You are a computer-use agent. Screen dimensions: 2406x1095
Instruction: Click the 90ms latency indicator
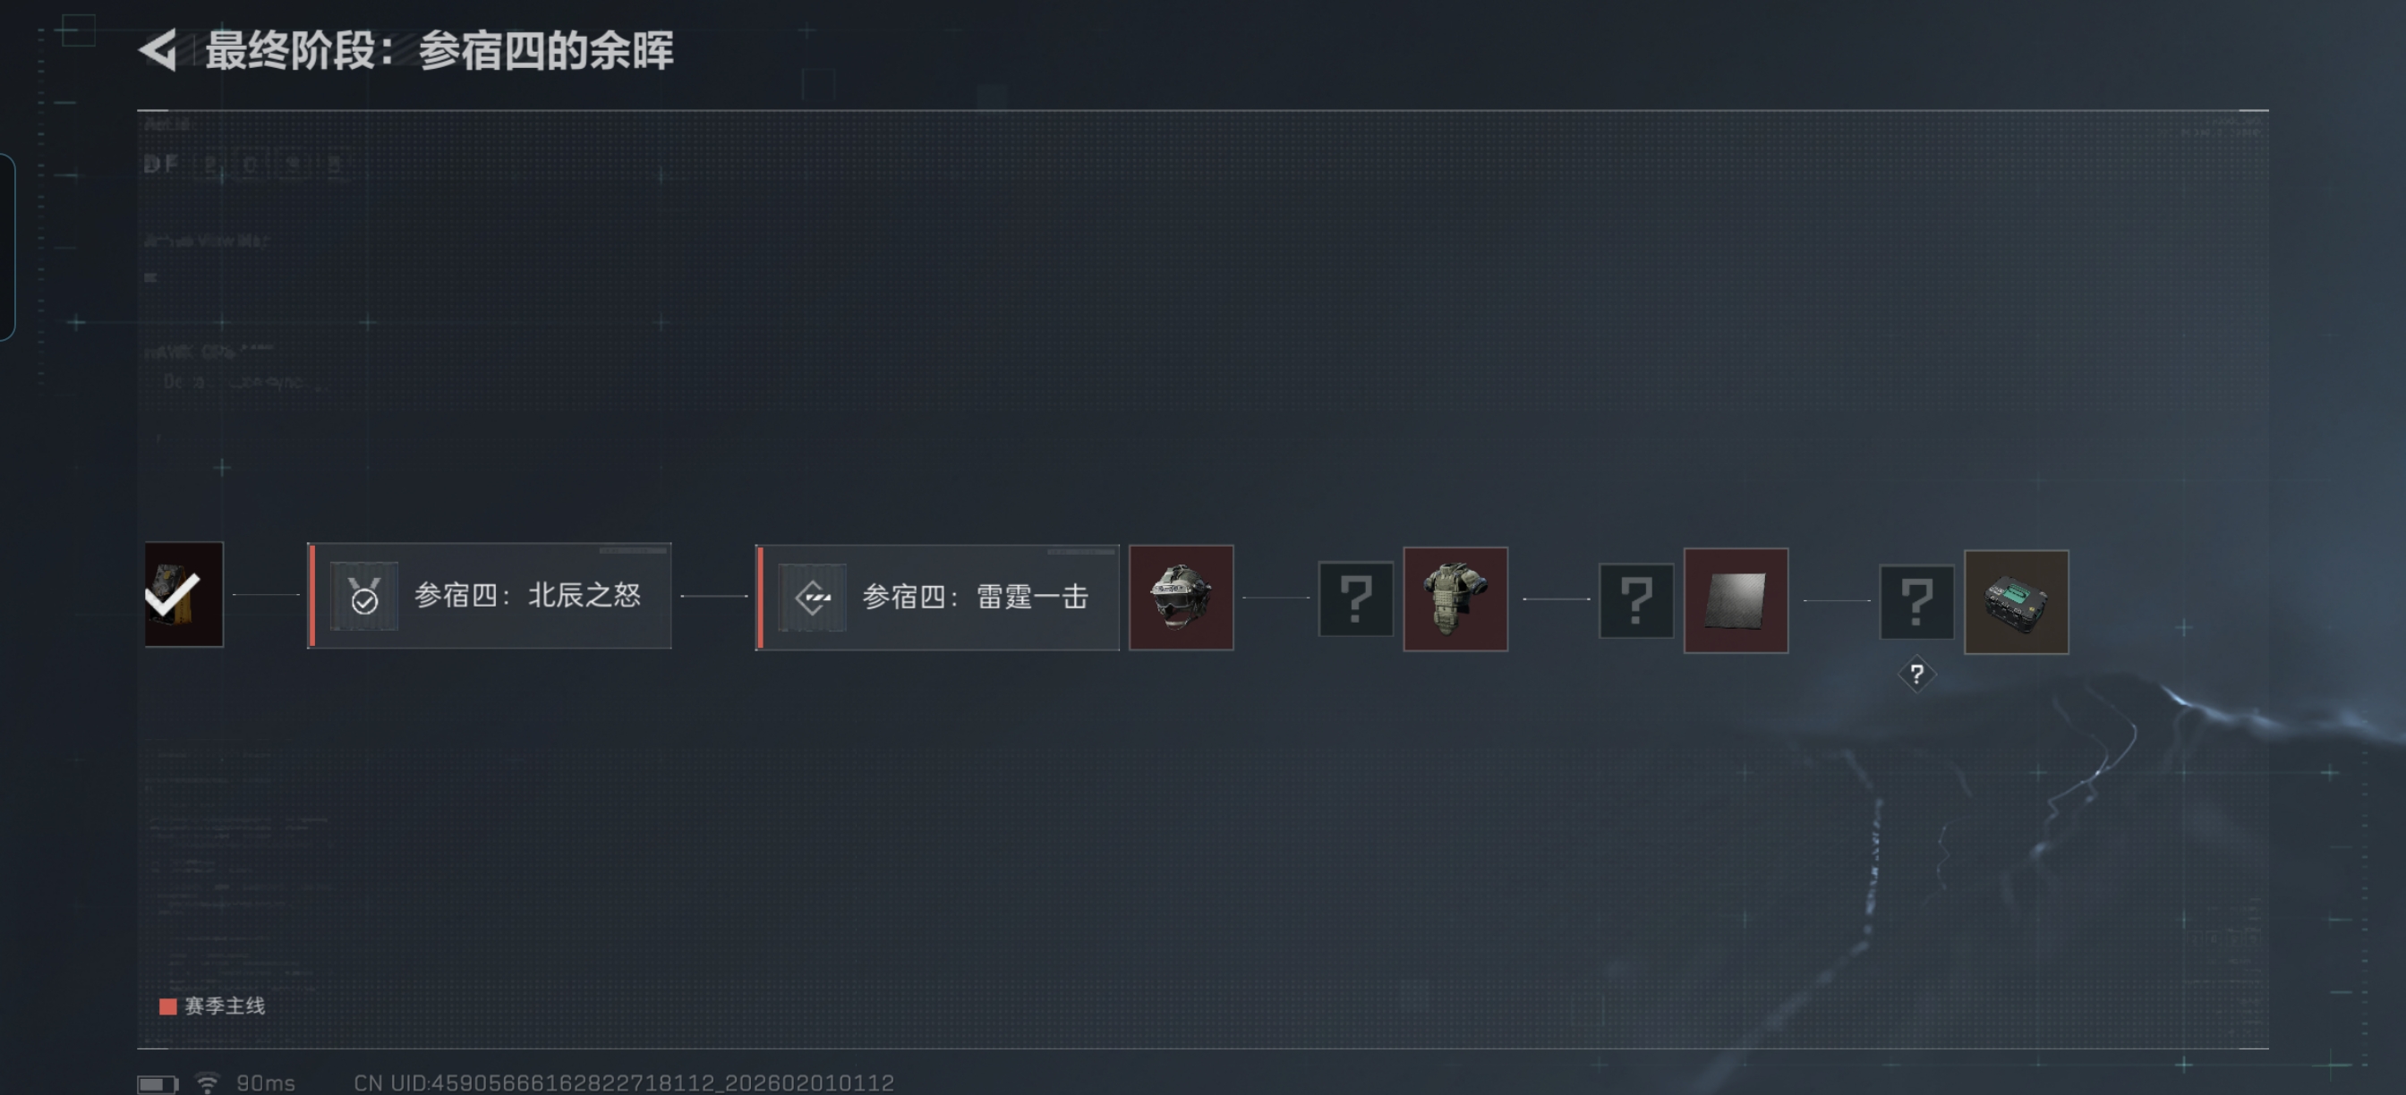(265, 1082)
